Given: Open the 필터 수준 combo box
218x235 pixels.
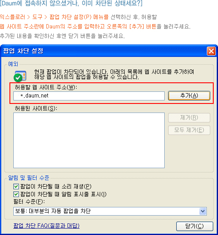Looking at the screenshot, I should point(110,211).
